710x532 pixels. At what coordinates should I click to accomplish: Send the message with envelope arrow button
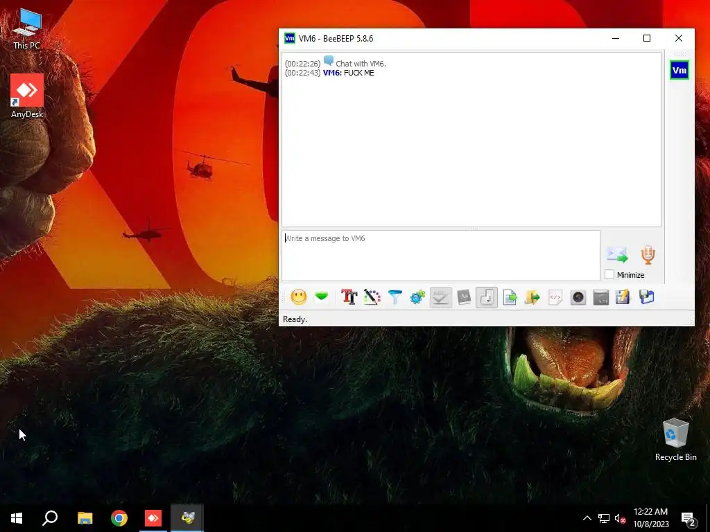(617, 255)
